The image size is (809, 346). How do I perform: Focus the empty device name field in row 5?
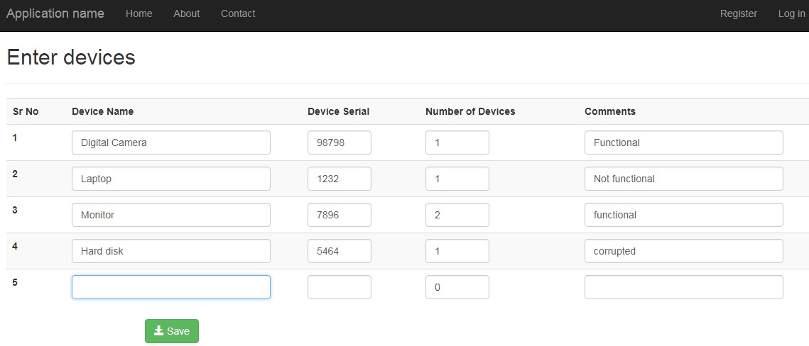170,287
